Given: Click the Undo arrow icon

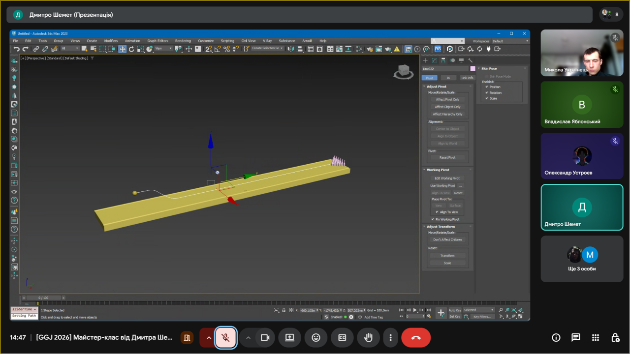Looking at the screenshot, I should pos(17,49).
